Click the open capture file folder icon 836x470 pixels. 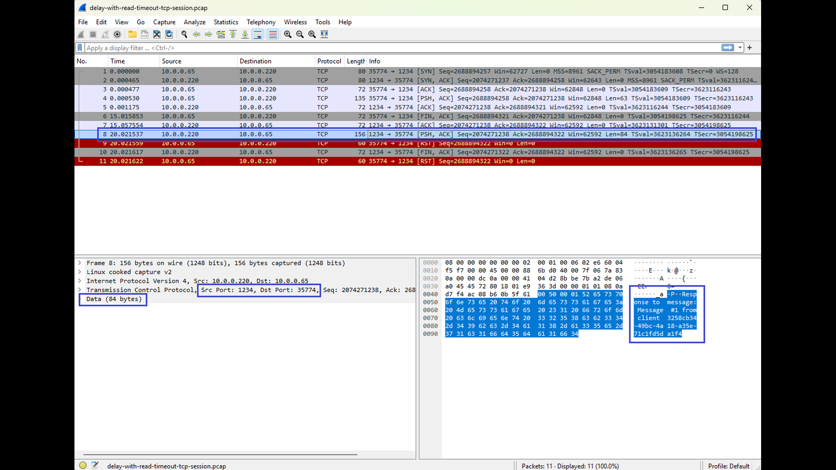click(132, 34)
